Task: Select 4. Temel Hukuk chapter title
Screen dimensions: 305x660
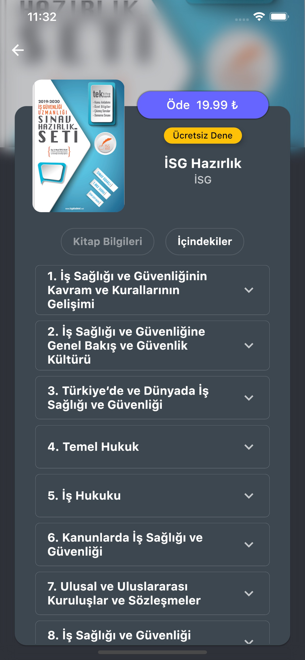Action: point(93,447)
